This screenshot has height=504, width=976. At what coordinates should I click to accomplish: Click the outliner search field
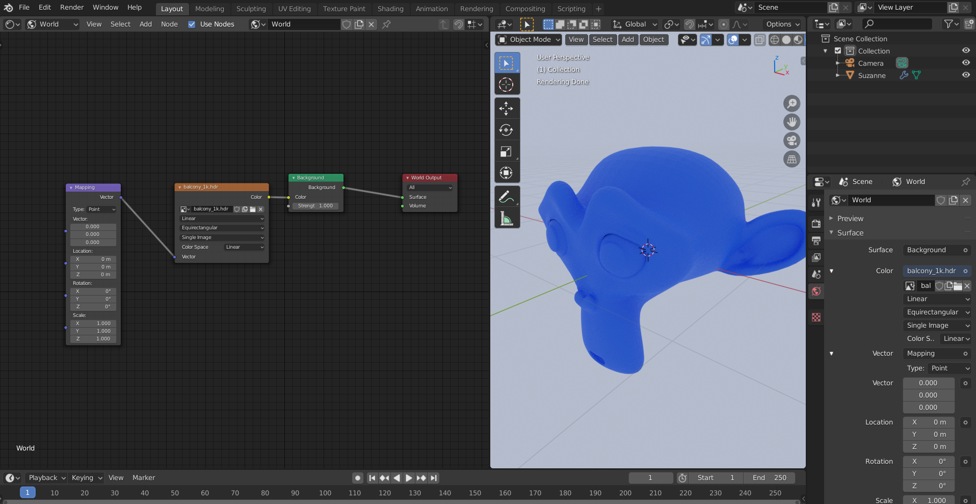click(897, 24)
